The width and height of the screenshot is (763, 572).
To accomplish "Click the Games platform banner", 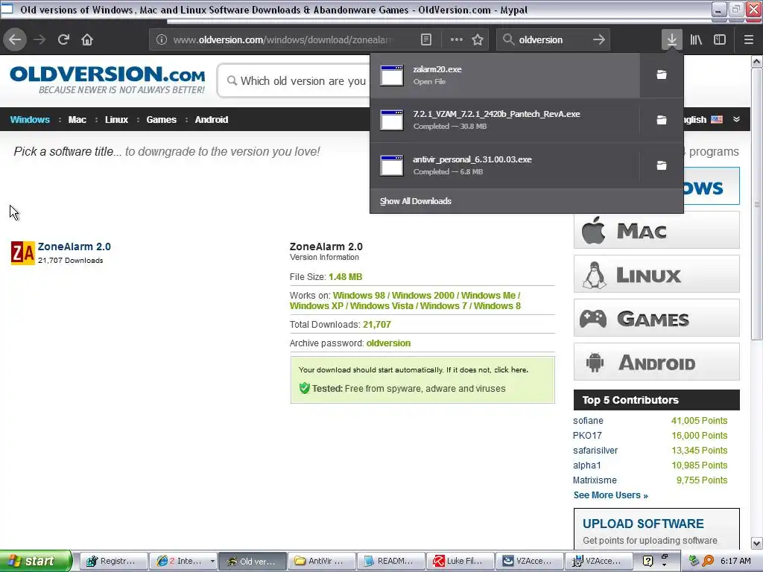I will [x=656, y=319].
